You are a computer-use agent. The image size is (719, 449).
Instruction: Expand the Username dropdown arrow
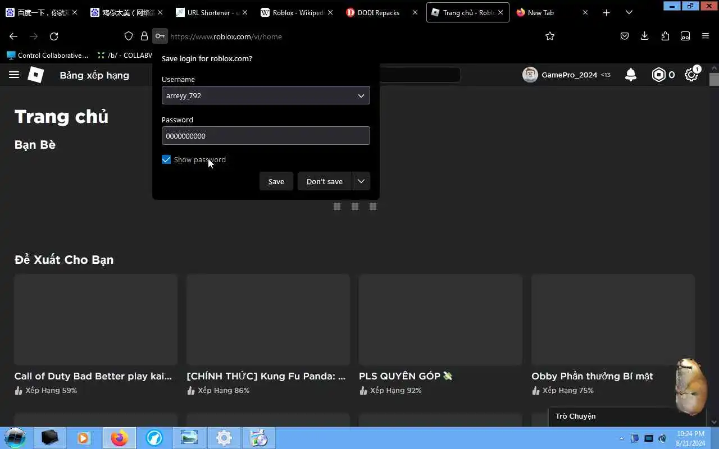[x=361, y=95]
